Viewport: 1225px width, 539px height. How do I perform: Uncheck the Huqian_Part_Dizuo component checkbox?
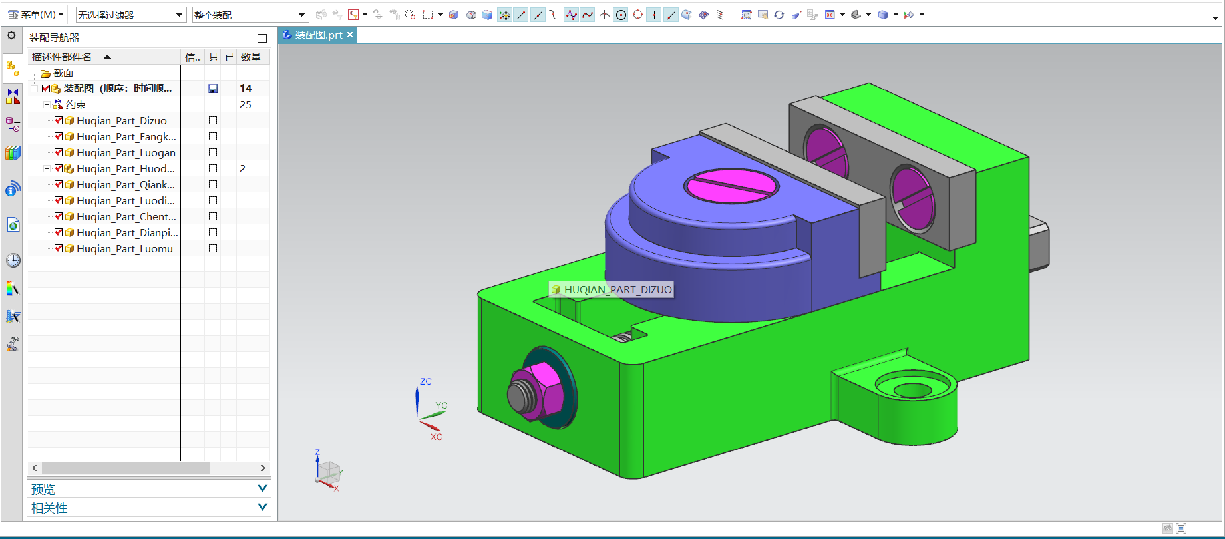pyautogui.click(x=59, y=120)
